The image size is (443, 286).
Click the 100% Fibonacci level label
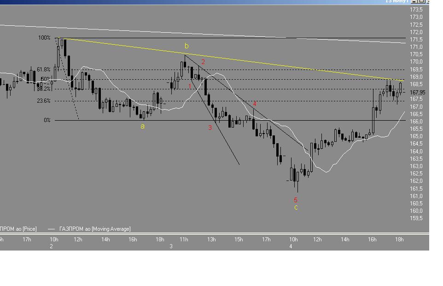44,38
